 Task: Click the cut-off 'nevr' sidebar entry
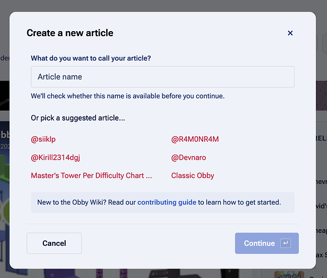[x=321, y=182]
